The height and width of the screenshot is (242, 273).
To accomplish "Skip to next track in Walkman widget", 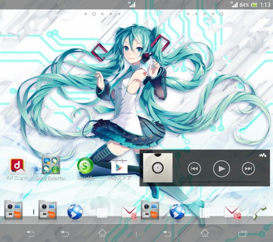I will point(248,168).
